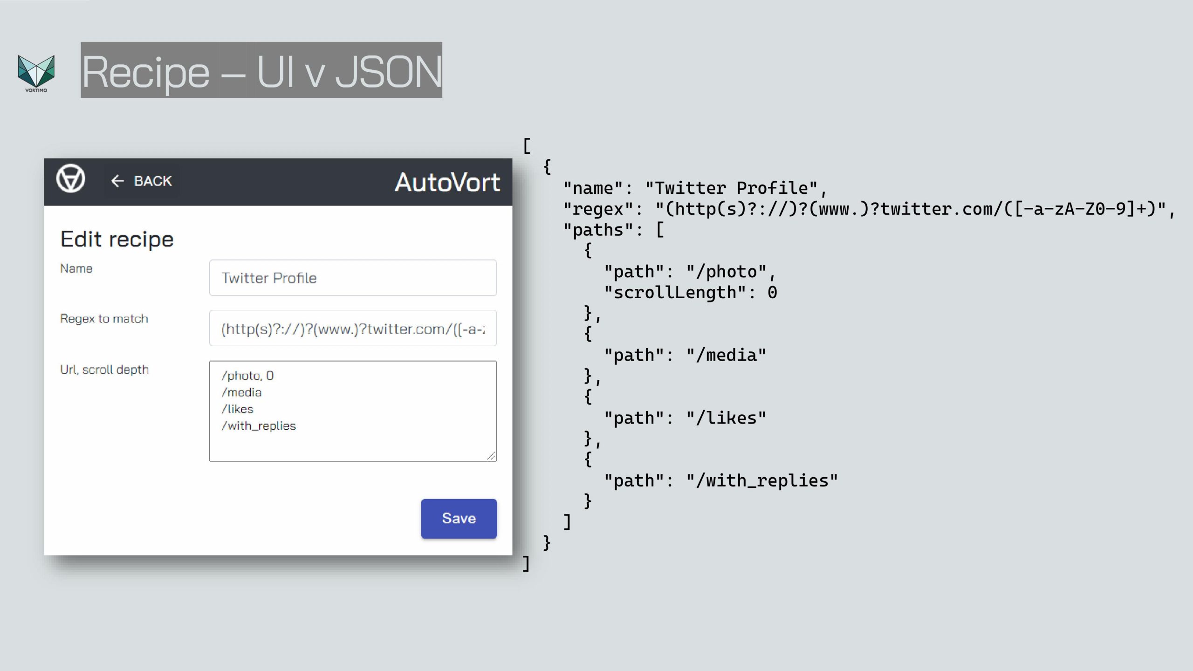Save the recipe with Save button
Screen dimensions: 1193x671
[x=459, y=519]
